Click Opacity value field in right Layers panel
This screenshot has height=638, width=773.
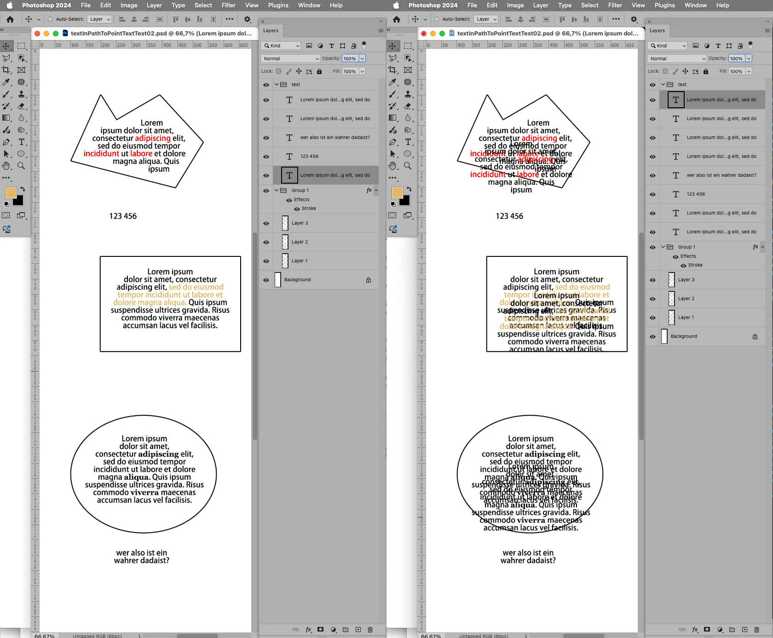pos(736,58)
